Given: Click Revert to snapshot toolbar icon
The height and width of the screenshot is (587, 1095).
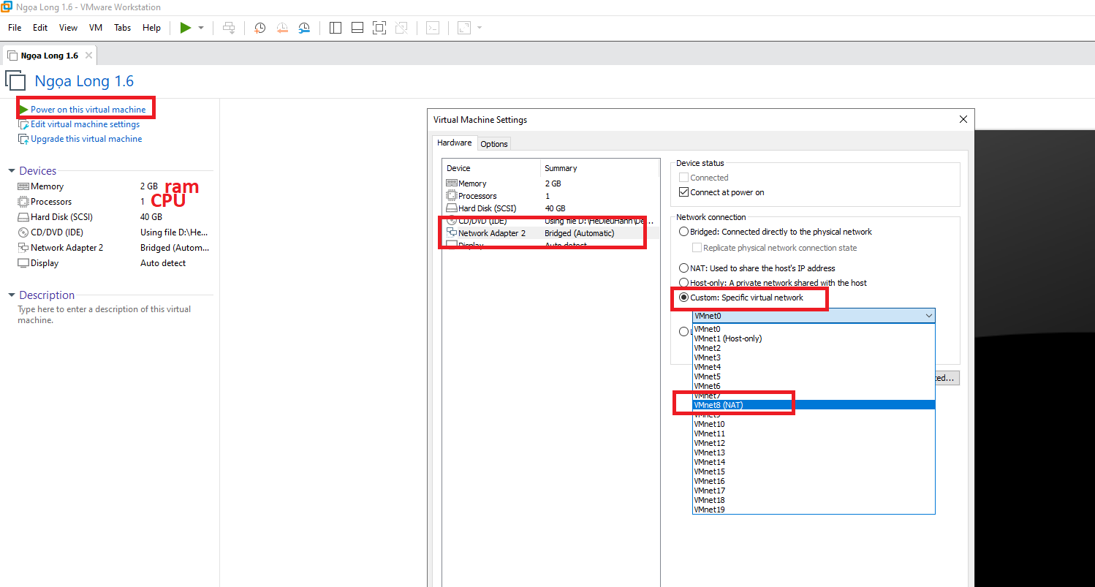Looking at the screenshot, I should click(282, 28).
